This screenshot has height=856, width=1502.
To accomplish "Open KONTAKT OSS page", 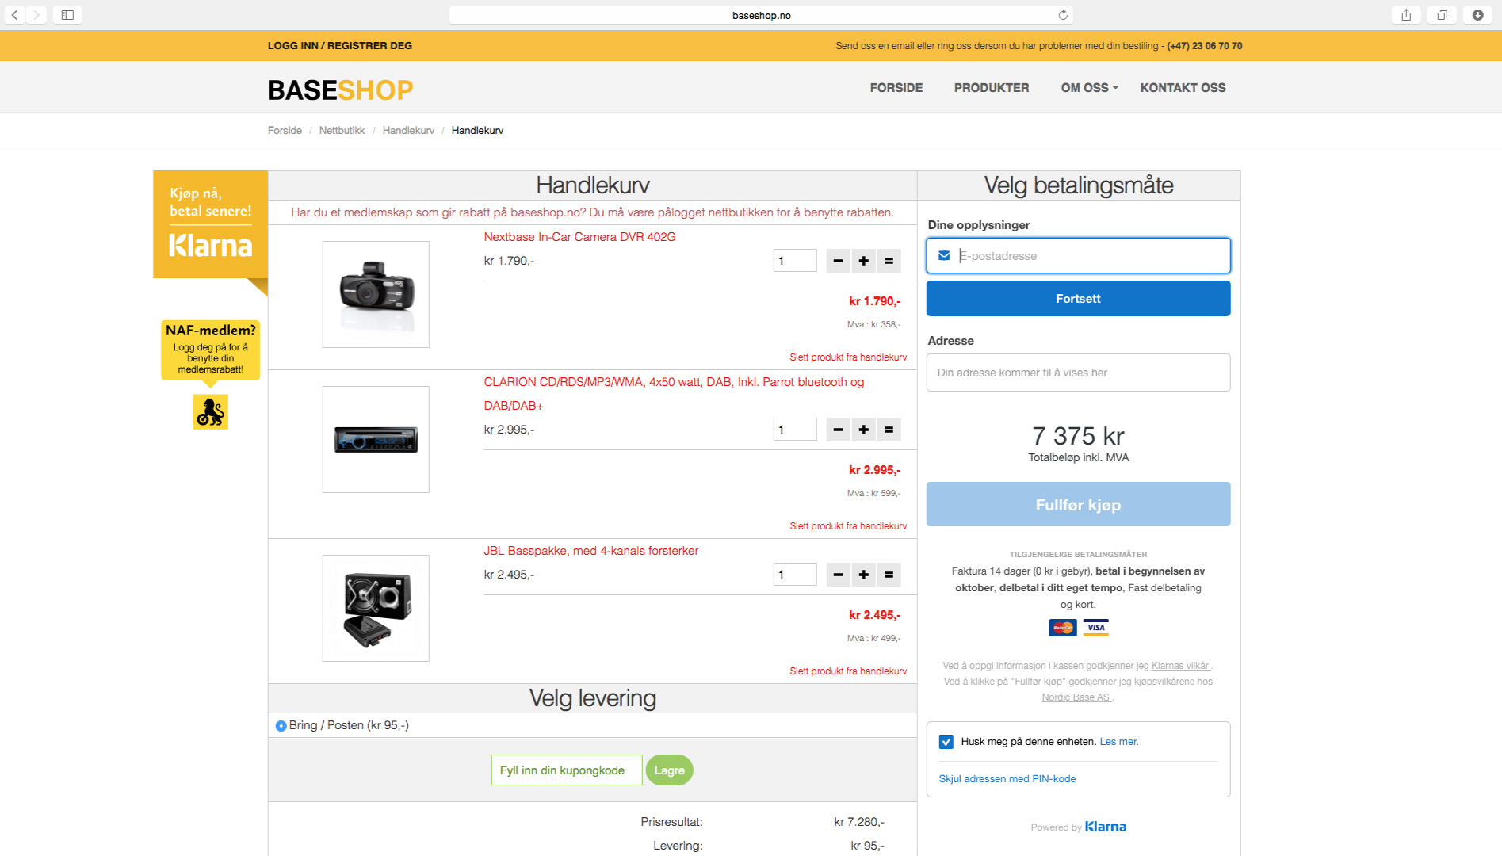I will [1183, 88].
